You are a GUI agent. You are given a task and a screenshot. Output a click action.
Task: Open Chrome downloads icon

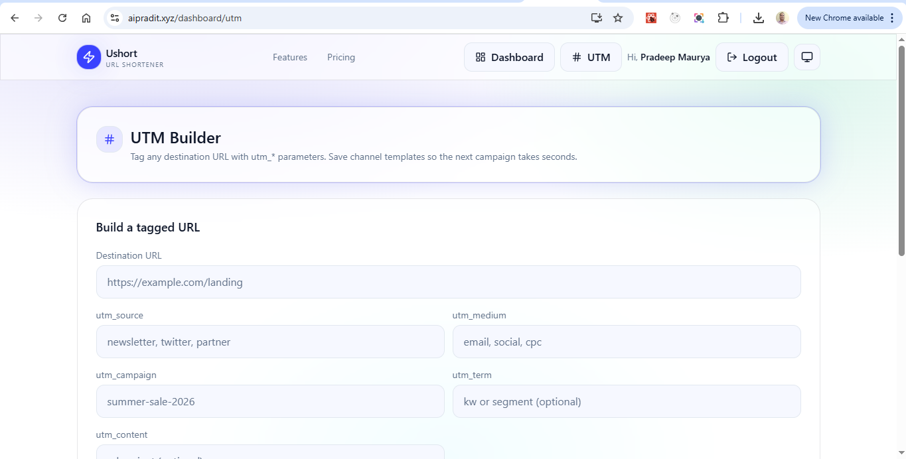click(759, 18)
